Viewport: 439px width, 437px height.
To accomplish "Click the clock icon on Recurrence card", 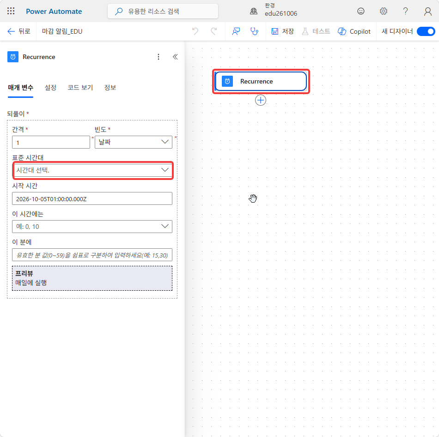I will (227, 81).
